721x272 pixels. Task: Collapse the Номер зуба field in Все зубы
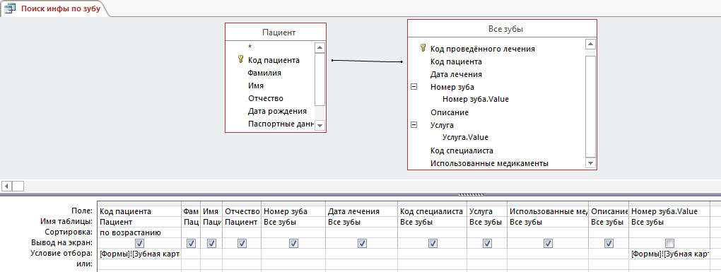(x=414, y=86)
